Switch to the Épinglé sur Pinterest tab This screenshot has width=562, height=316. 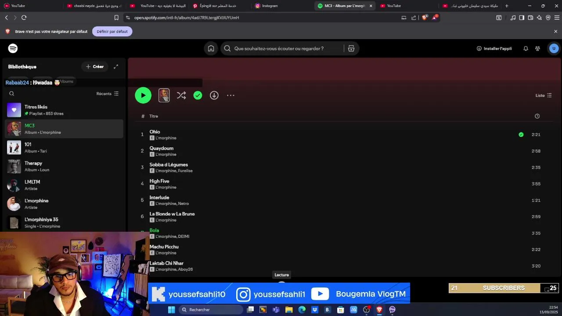pyautogui.click(x=220, y=6)
